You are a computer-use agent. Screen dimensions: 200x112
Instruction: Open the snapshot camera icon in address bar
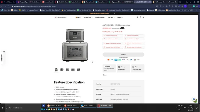(x=167, y=6)
